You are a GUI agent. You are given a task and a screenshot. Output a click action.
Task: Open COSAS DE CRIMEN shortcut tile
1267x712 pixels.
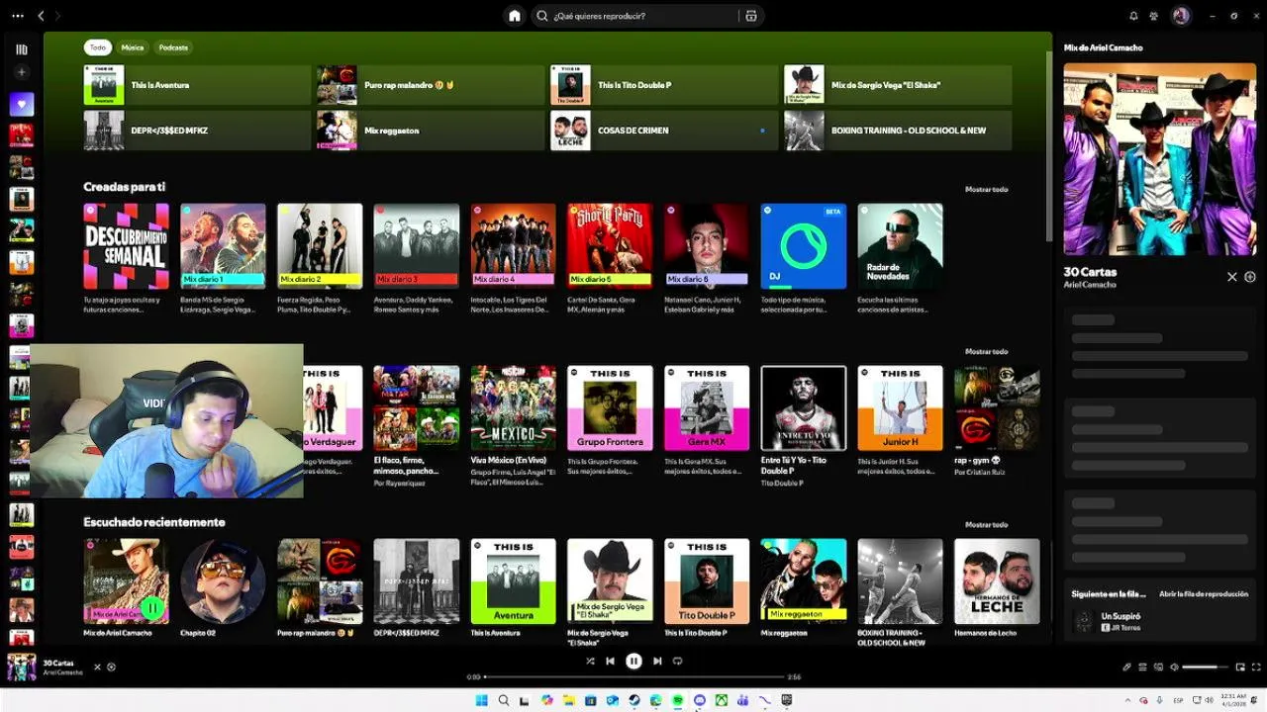click(663, 131)
